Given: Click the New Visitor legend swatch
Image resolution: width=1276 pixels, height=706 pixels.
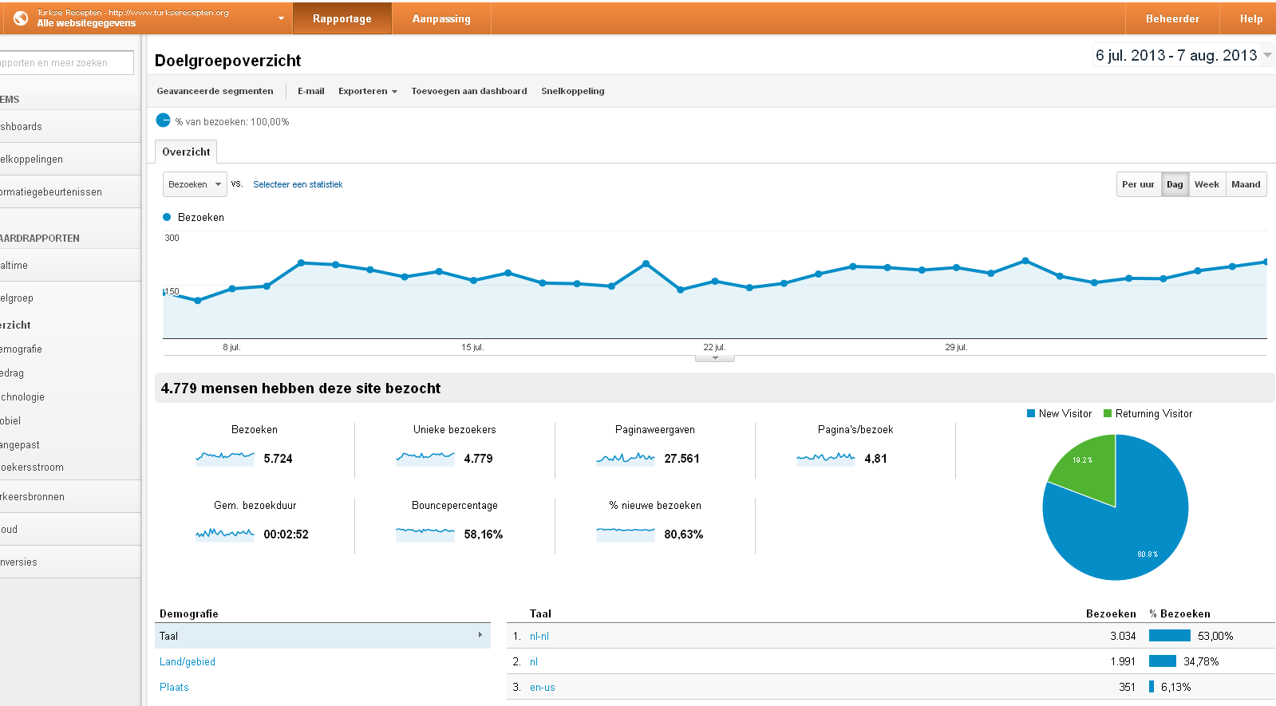Looking at the screenshot, I should pyautogui.click(x=1031, y=413).
